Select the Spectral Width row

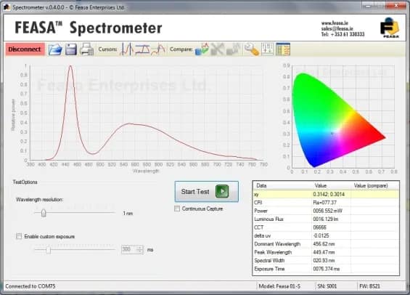pyautogui.click(x=326, y=261)
